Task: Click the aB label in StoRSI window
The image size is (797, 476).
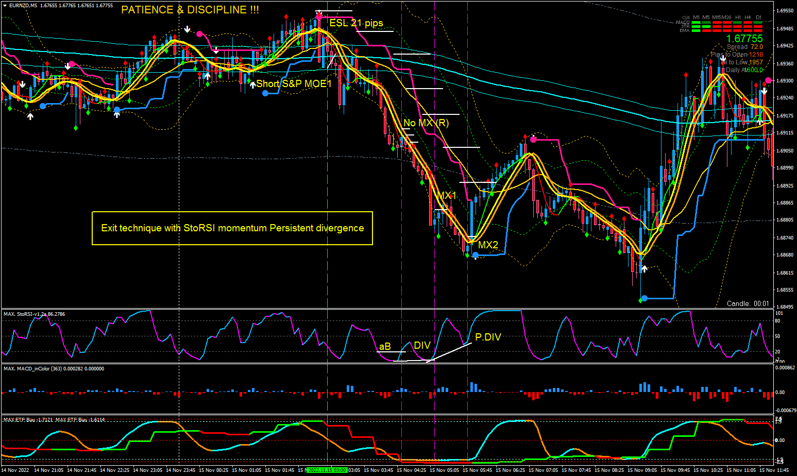Action: point(385,347)
